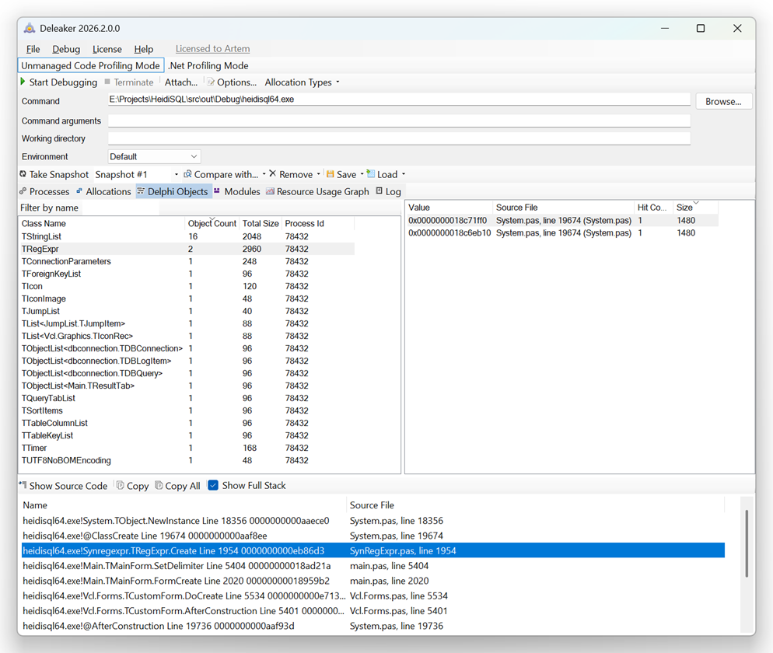Select the @AfterConstruction Line 19736 frame
The image size is (773, 653).
click(373, 626)
